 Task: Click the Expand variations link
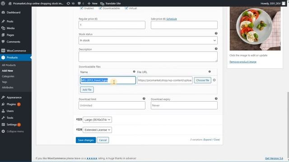(x=208, y=139)
